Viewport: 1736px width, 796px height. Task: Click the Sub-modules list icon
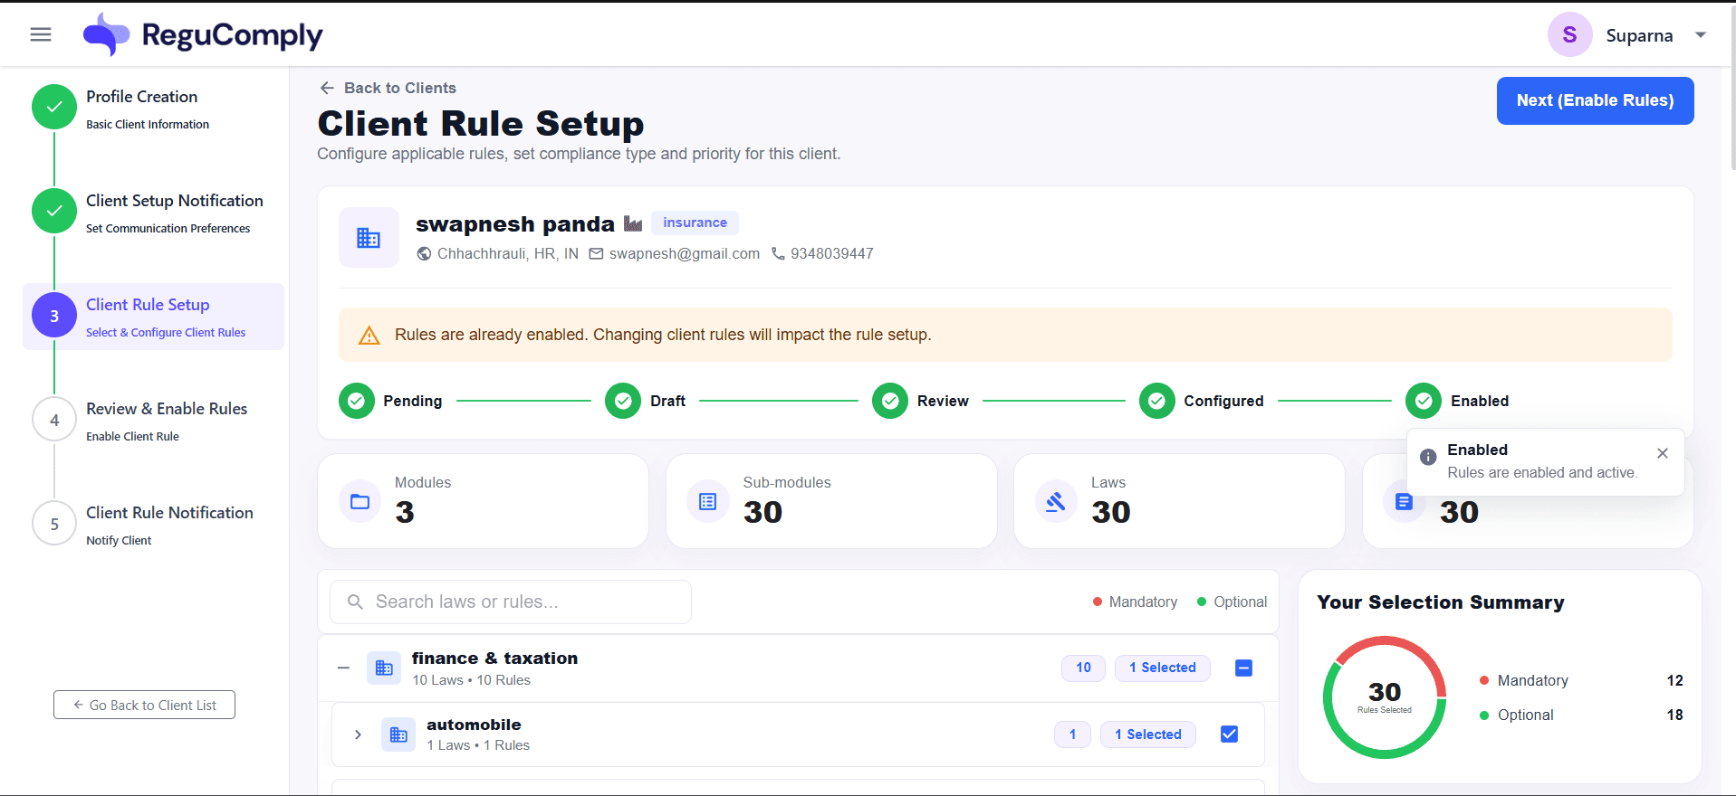pos(708,501)
